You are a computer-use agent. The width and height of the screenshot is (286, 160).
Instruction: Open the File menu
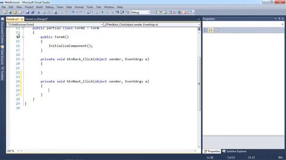(4, 7)
